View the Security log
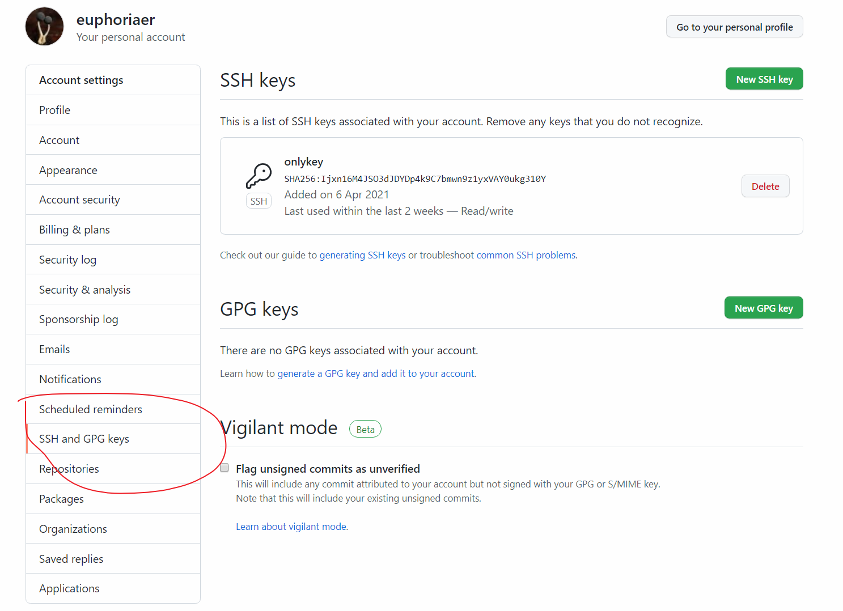Image resolution: width=843 pixels, height=611 pixels. coord(113,260)
